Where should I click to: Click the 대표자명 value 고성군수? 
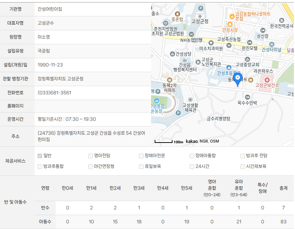(x=46, y=23)
